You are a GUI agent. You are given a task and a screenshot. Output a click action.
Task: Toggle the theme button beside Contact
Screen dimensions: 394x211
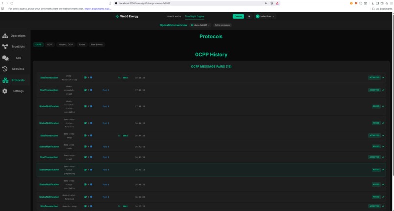pos(249,16)
